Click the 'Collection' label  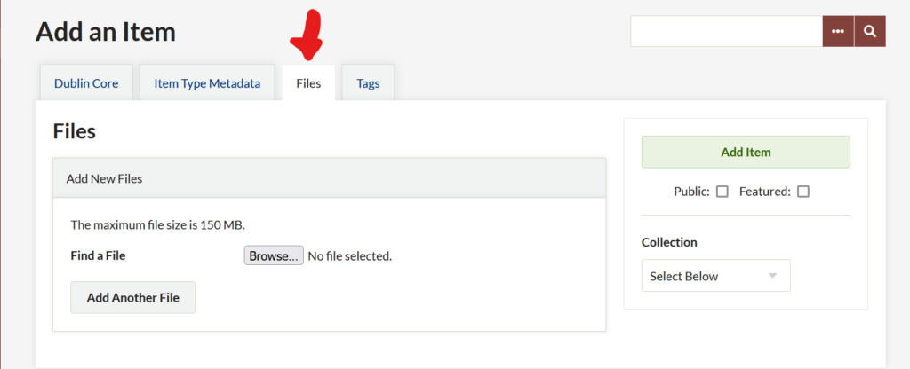pos(669,242)
